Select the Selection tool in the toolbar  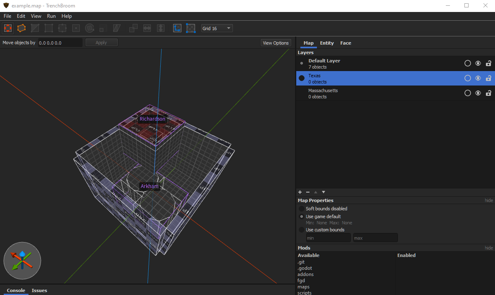click(7, 28)
